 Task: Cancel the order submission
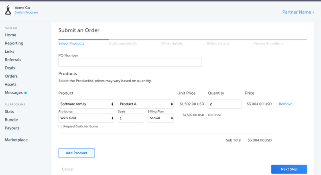click(68, 169)
